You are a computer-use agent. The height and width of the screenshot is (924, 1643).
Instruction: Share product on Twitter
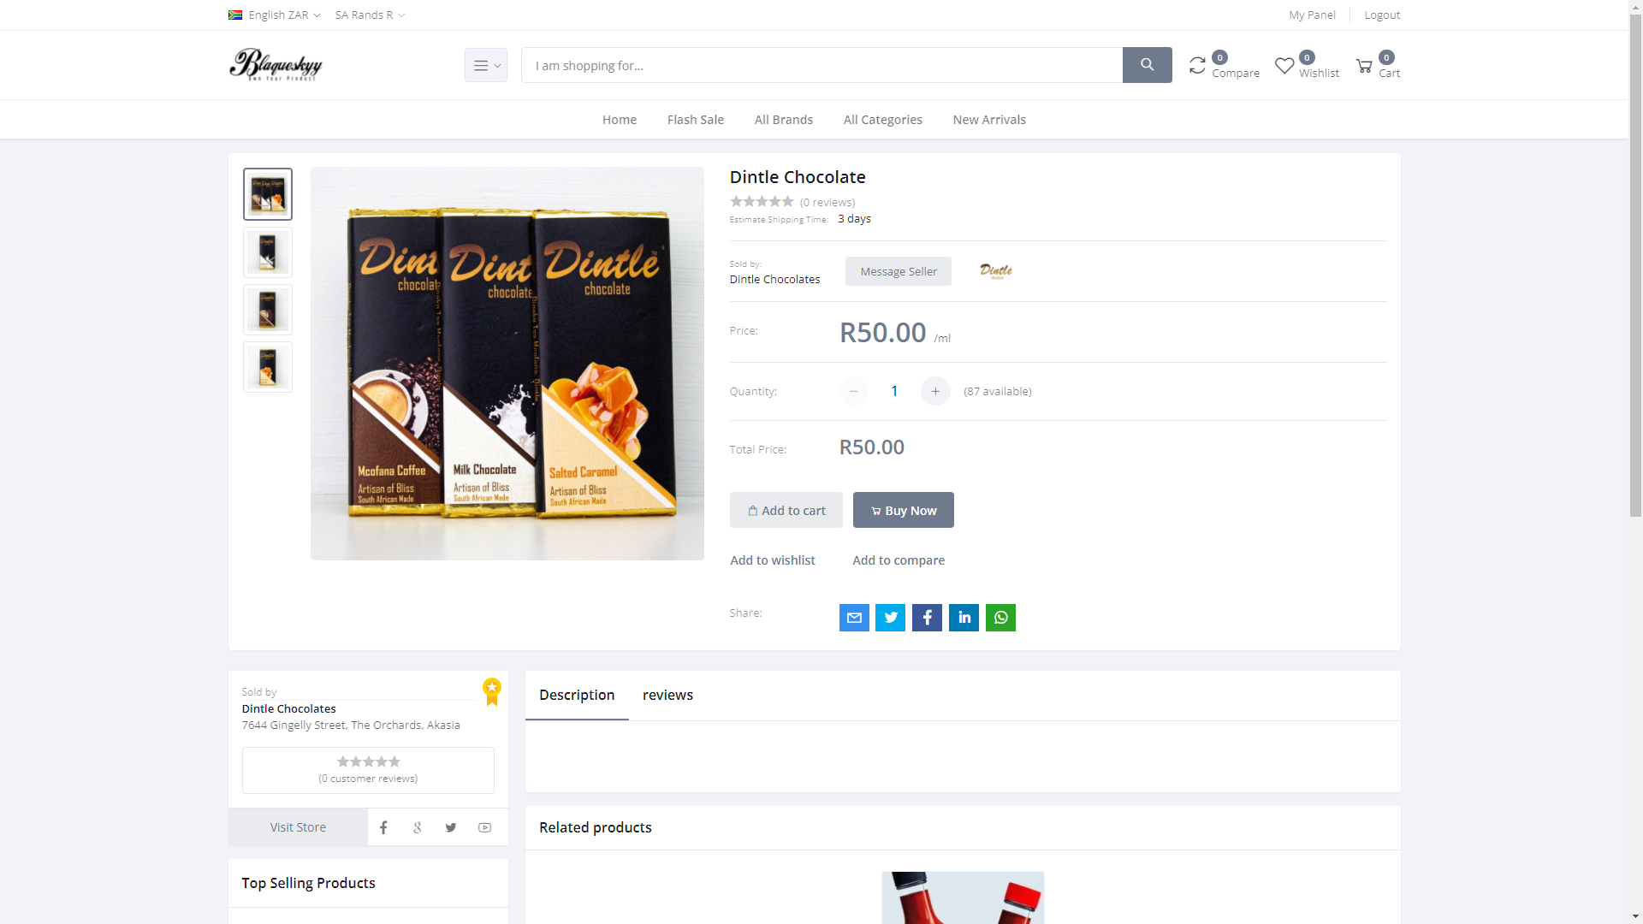pos(891,618)
